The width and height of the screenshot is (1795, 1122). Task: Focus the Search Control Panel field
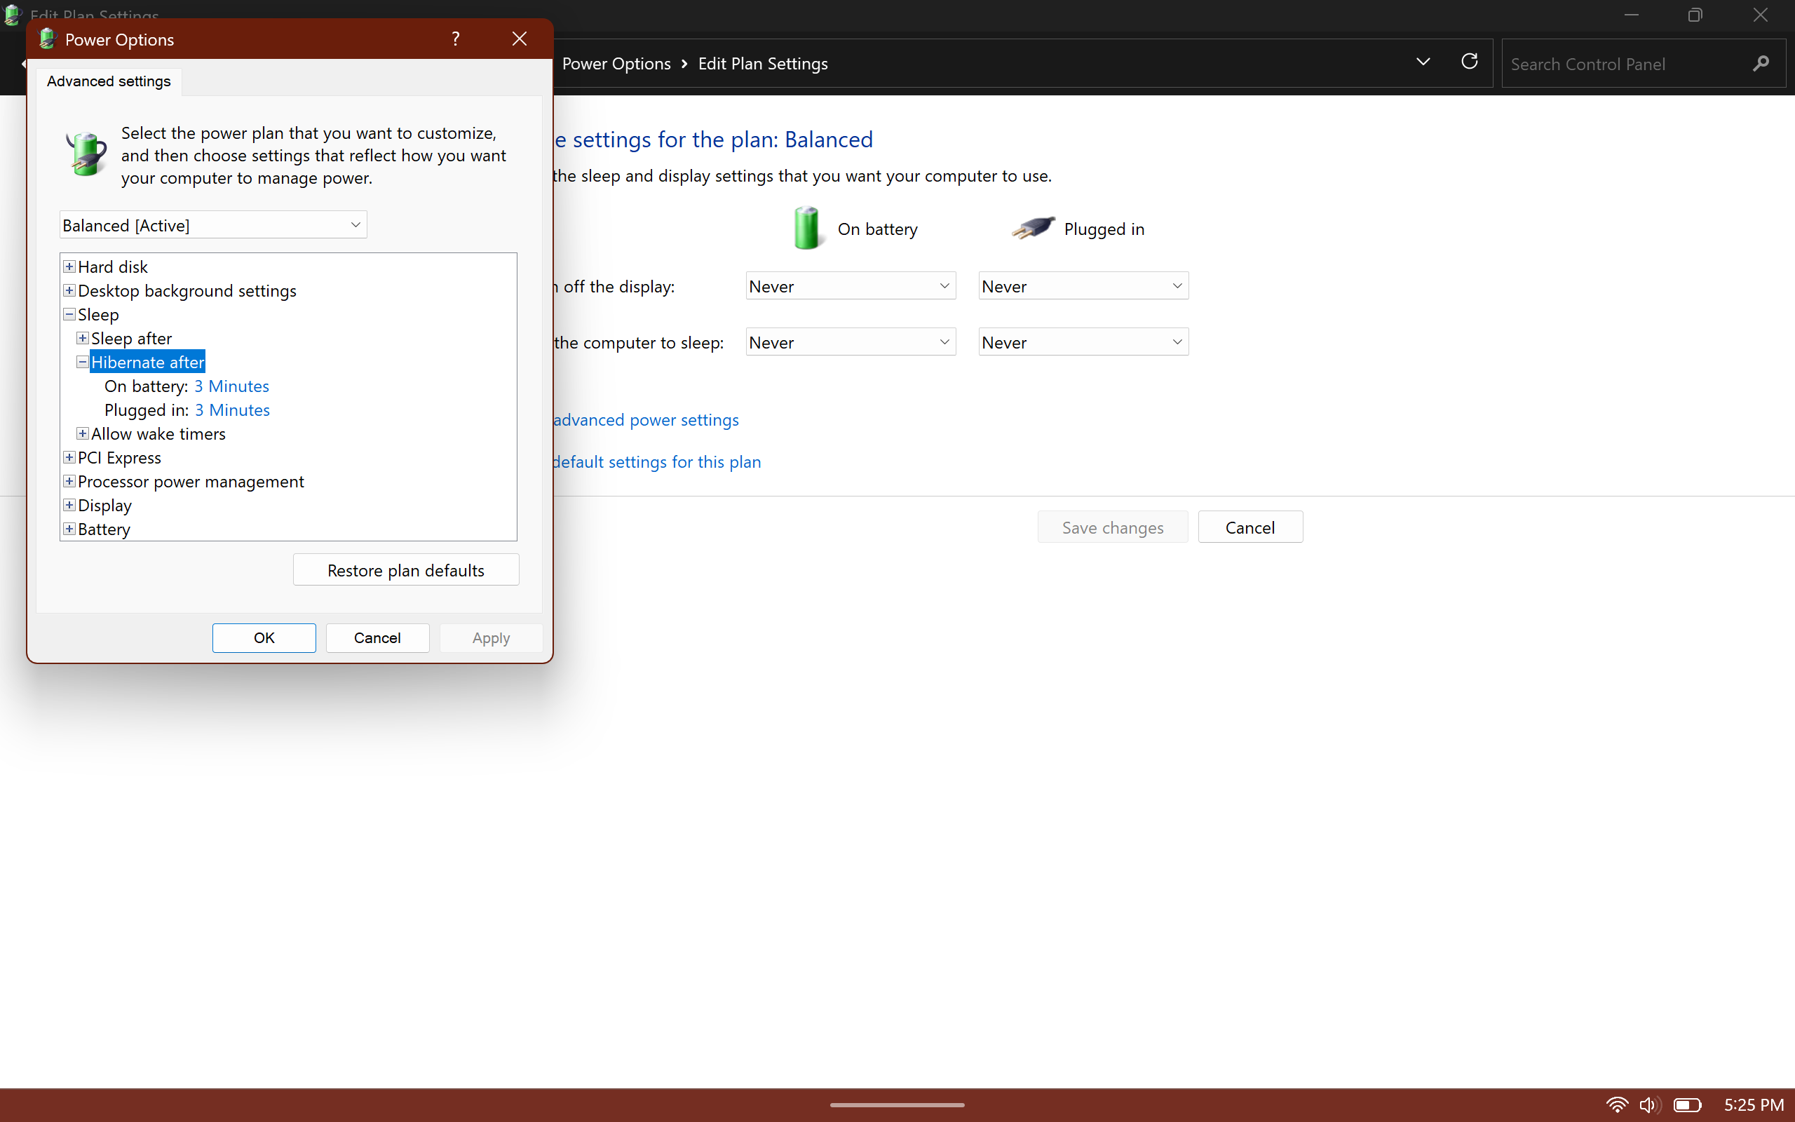1625,64
